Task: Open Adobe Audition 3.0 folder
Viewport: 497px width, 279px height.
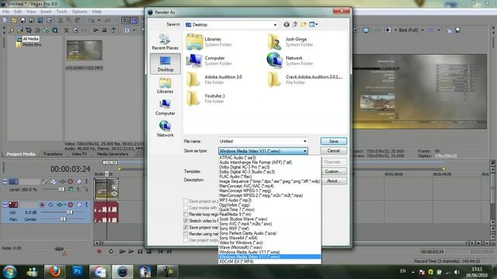Action: [214, 79]
